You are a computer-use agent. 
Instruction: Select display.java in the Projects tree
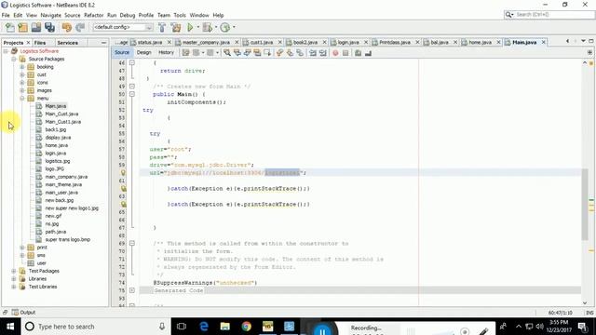click(58, 138)
